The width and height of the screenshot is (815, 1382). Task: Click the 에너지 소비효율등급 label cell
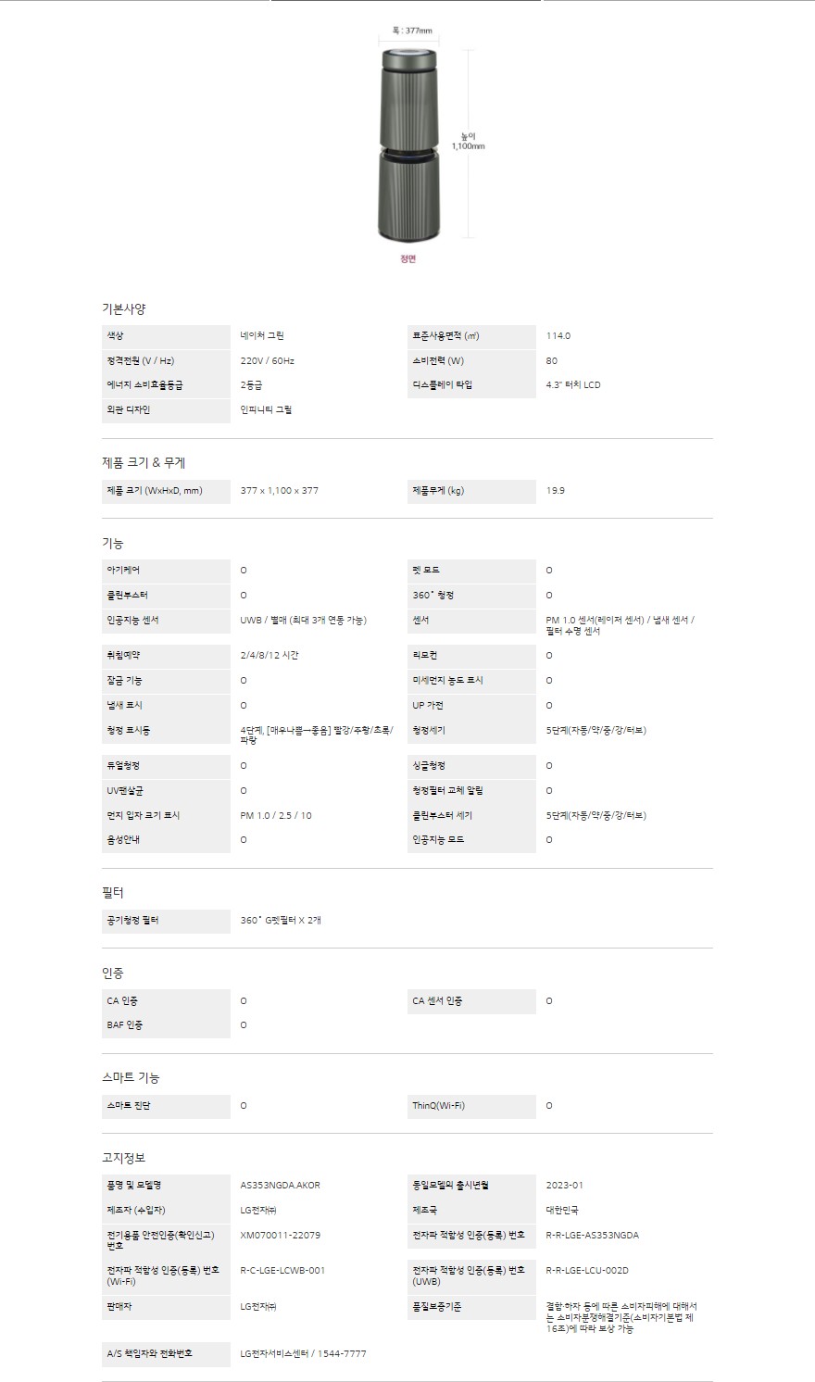point(144,385)
